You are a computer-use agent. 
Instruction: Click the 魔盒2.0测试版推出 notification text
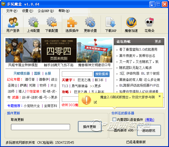pyautogui.click(x=124, y=100)
